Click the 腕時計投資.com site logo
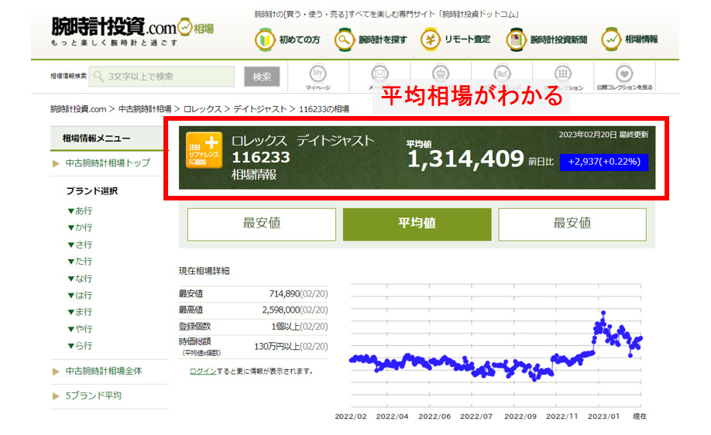This screenshot has width=711, height=435. pos(132,31)
